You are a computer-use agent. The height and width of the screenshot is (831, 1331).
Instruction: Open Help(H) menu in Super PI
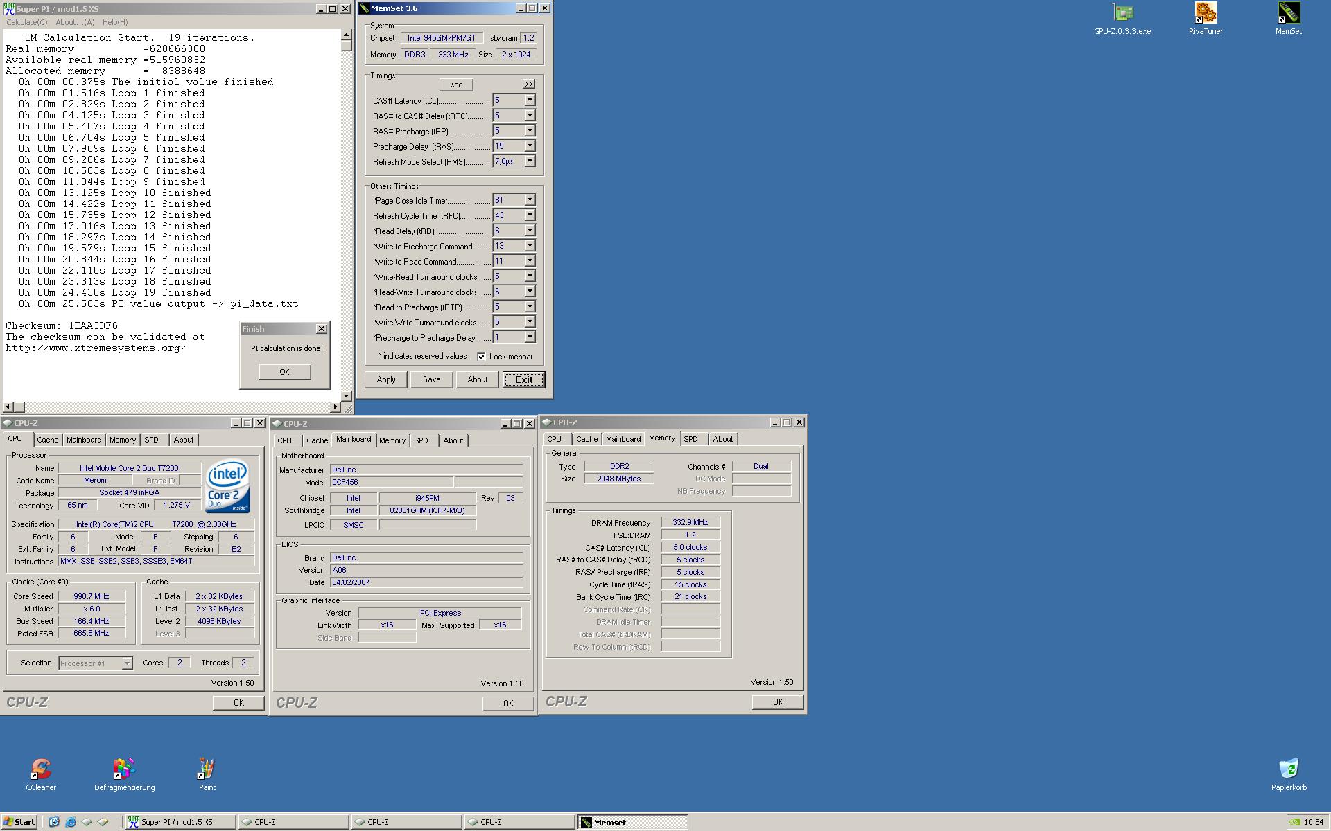click(x=115, y=22)
